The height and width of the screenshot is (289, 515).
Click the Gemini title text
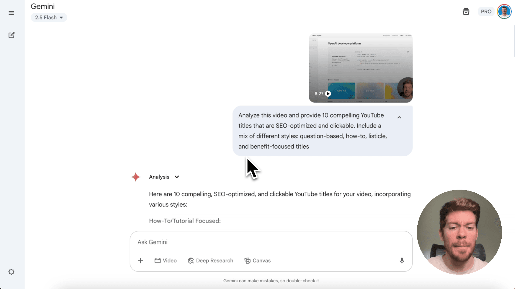pos(43,6)
